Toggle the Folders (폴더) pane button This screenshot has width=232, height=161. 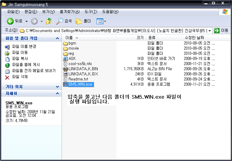pos(83,21)
